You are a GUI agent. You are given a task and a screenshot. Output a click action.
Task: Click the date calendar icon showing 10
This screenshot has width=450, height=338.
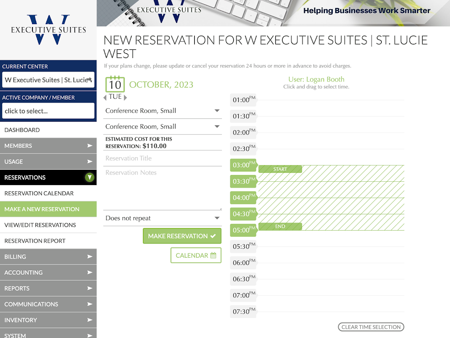click(115, 84)
